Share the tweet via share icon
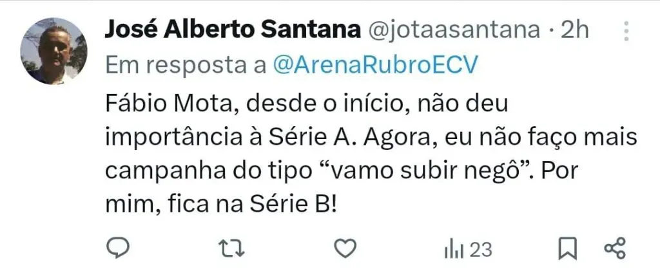The height and width of the screenshot is (278, 660). (615, 248)
